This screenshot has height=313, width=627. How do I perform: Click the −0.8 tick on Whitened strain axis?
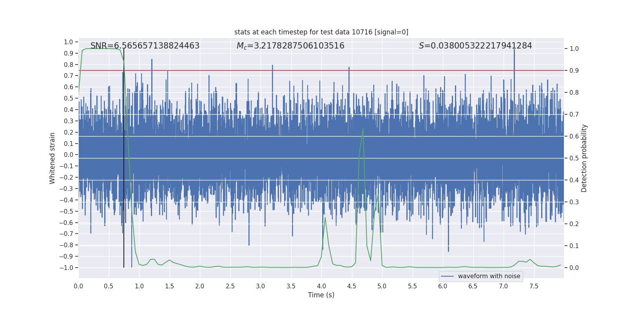[66, 245]
